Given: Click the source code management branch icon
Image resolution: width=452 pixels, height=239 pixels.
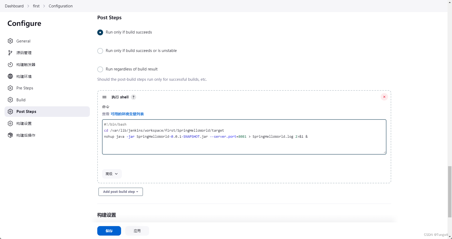Looking at the screenshot, I should (x=10, y=53).
